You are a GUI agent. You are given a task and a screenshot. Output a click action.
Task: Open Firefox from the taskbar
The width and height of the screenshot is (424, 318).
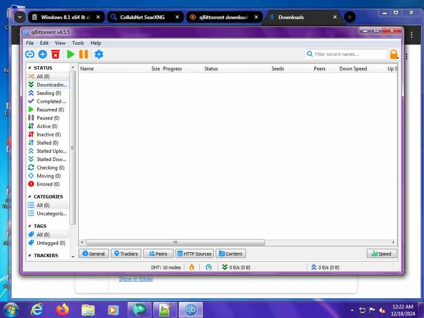pyautogui.click(x=63, y=310)
